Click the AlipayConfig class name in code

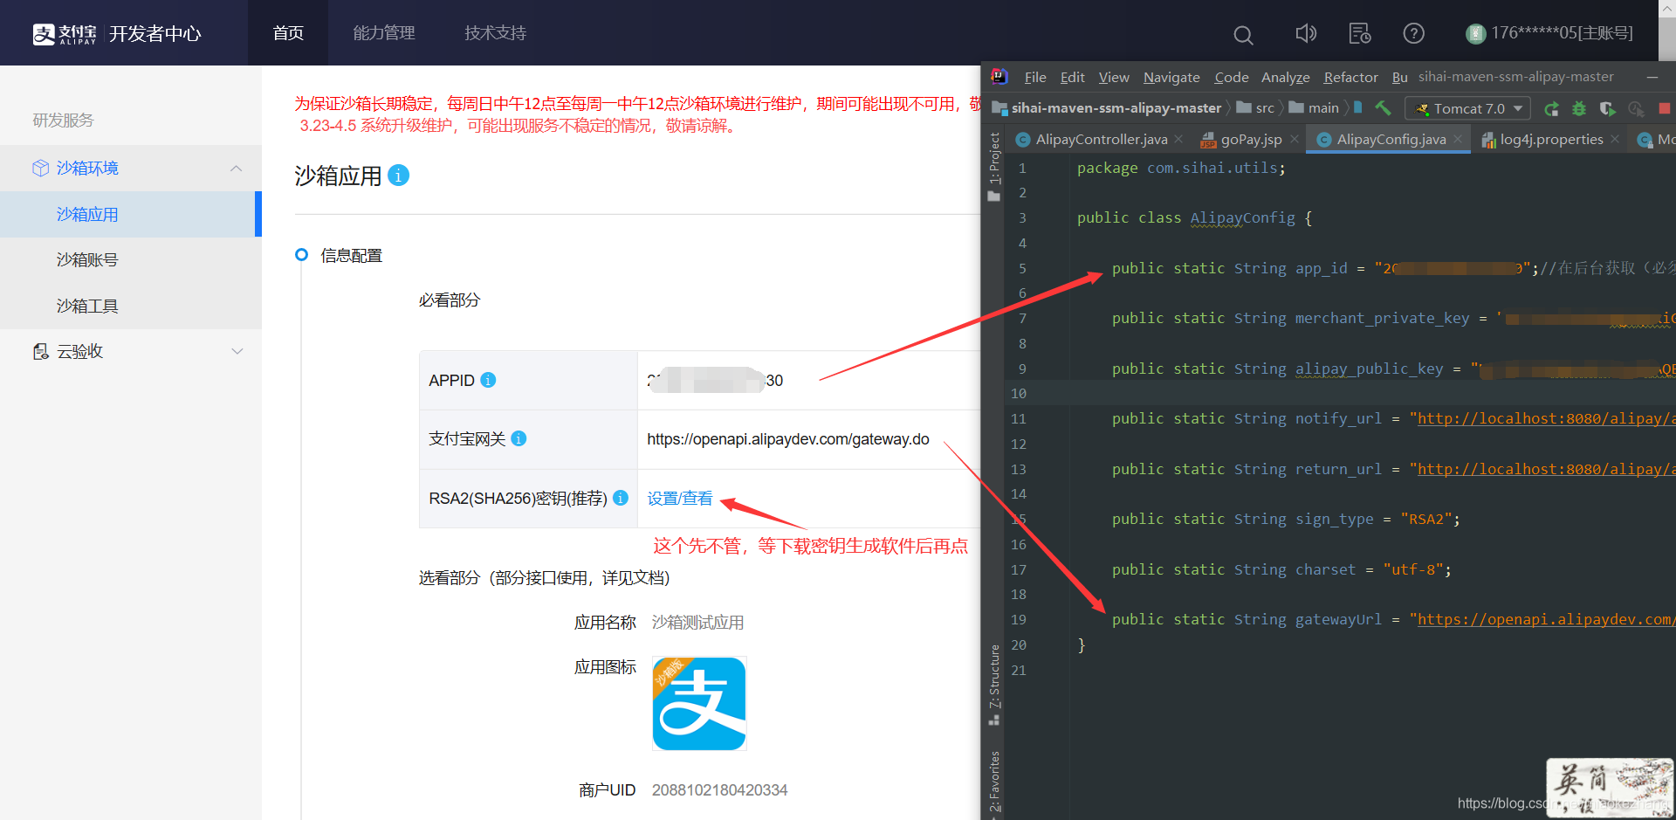[x=1243, y=217]
